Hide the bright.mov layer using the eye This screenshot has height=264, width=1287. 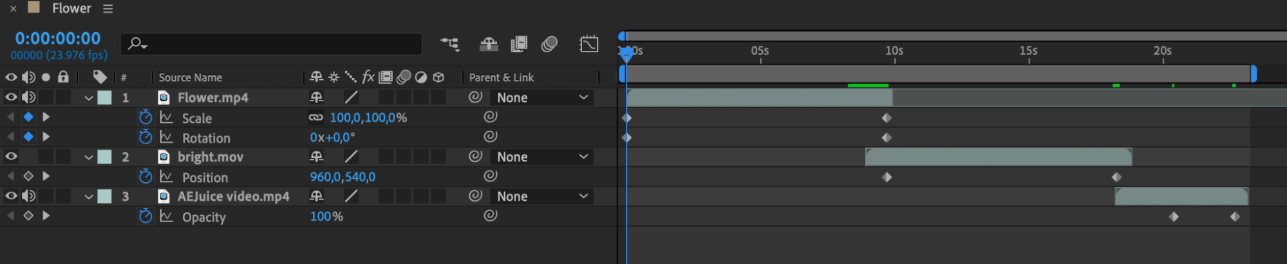coord(11,156)
